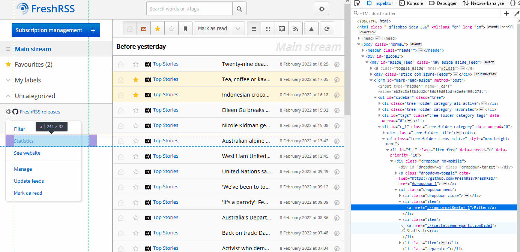Switch to global grid view
Image resolution: width=520 pixels, height=252 pixels.
268,28
